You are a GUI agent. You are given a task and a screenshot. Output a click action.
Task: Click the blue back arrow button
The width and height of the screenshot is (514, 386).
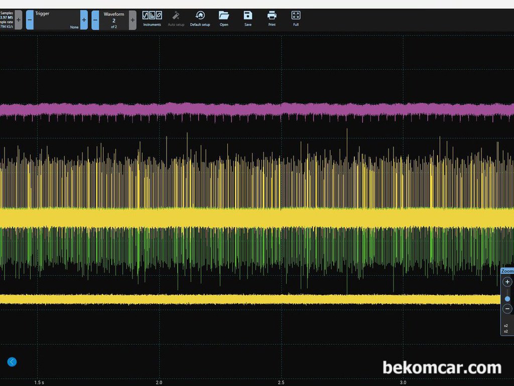coord(12,362)
